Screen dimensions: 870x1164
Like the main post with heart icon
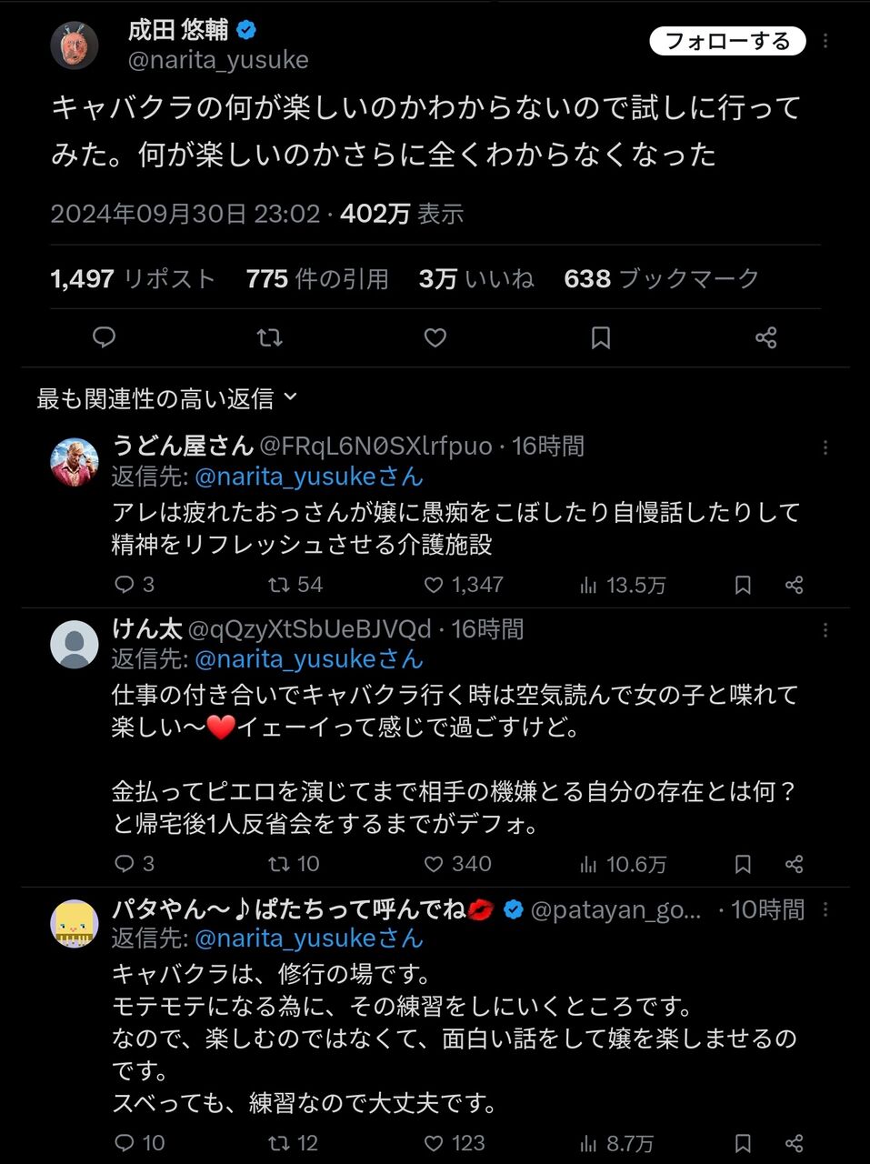(435, 337)
